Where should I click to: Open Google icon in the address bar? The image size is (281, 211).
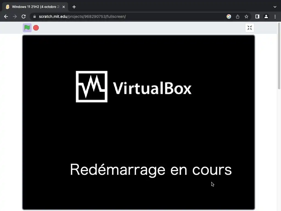coord(229,16)
